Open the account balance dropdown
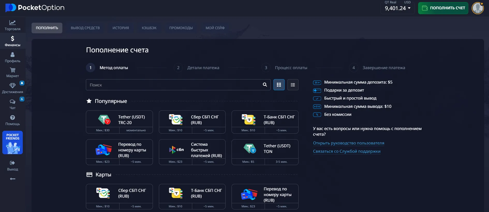Image resolution: width=489 pixels, height=212 pixels. click(x=397, y=8)
